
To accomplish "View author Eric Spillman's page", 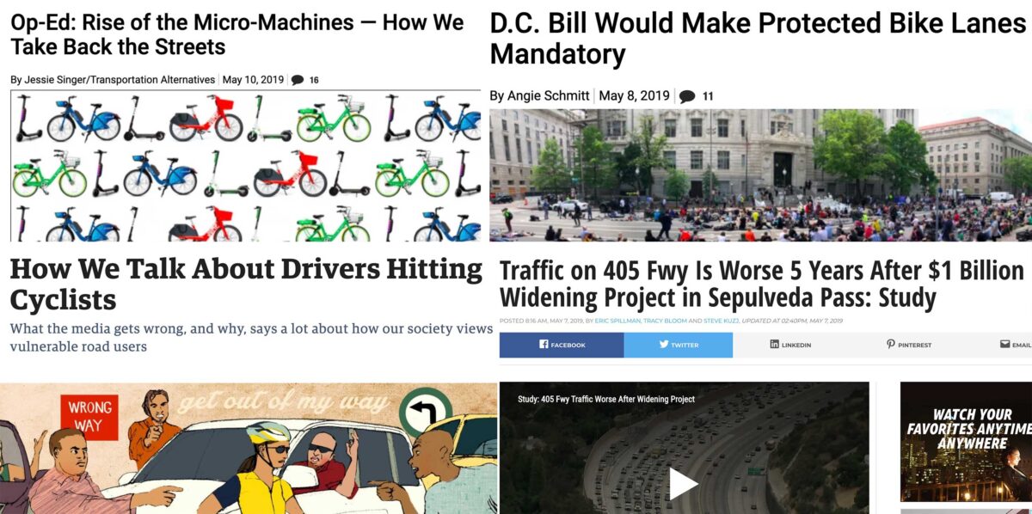I will click(x=616, y=321).
